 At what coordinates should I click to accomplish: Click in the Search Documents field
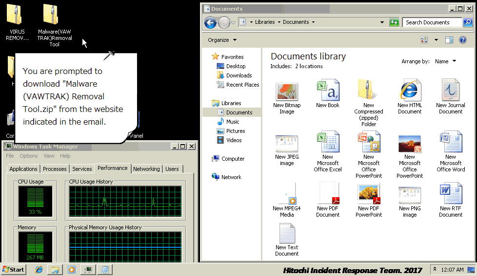pos(432,22)
